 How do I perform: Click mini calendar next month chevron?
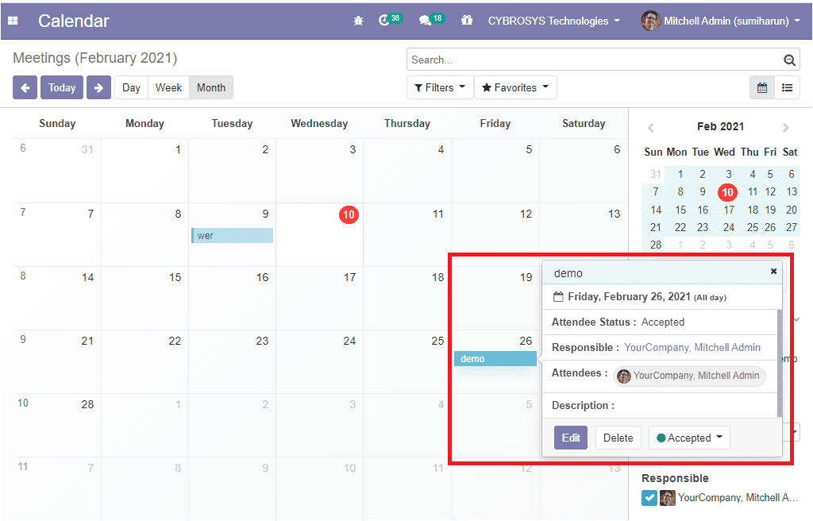[x=786, y=127]
